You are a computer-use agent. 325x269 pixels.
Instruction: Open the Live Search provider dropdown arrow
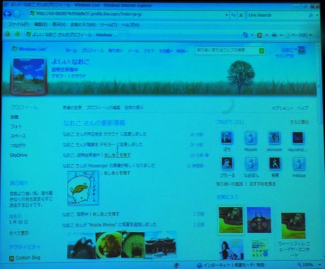317,15
